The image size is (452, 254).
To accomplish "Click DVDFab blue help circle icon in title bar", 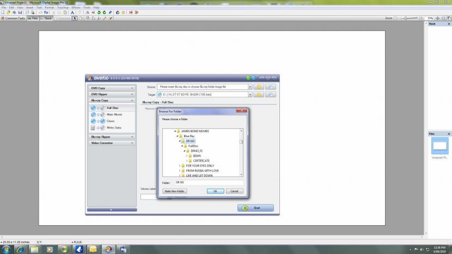I will pos(253,78).
